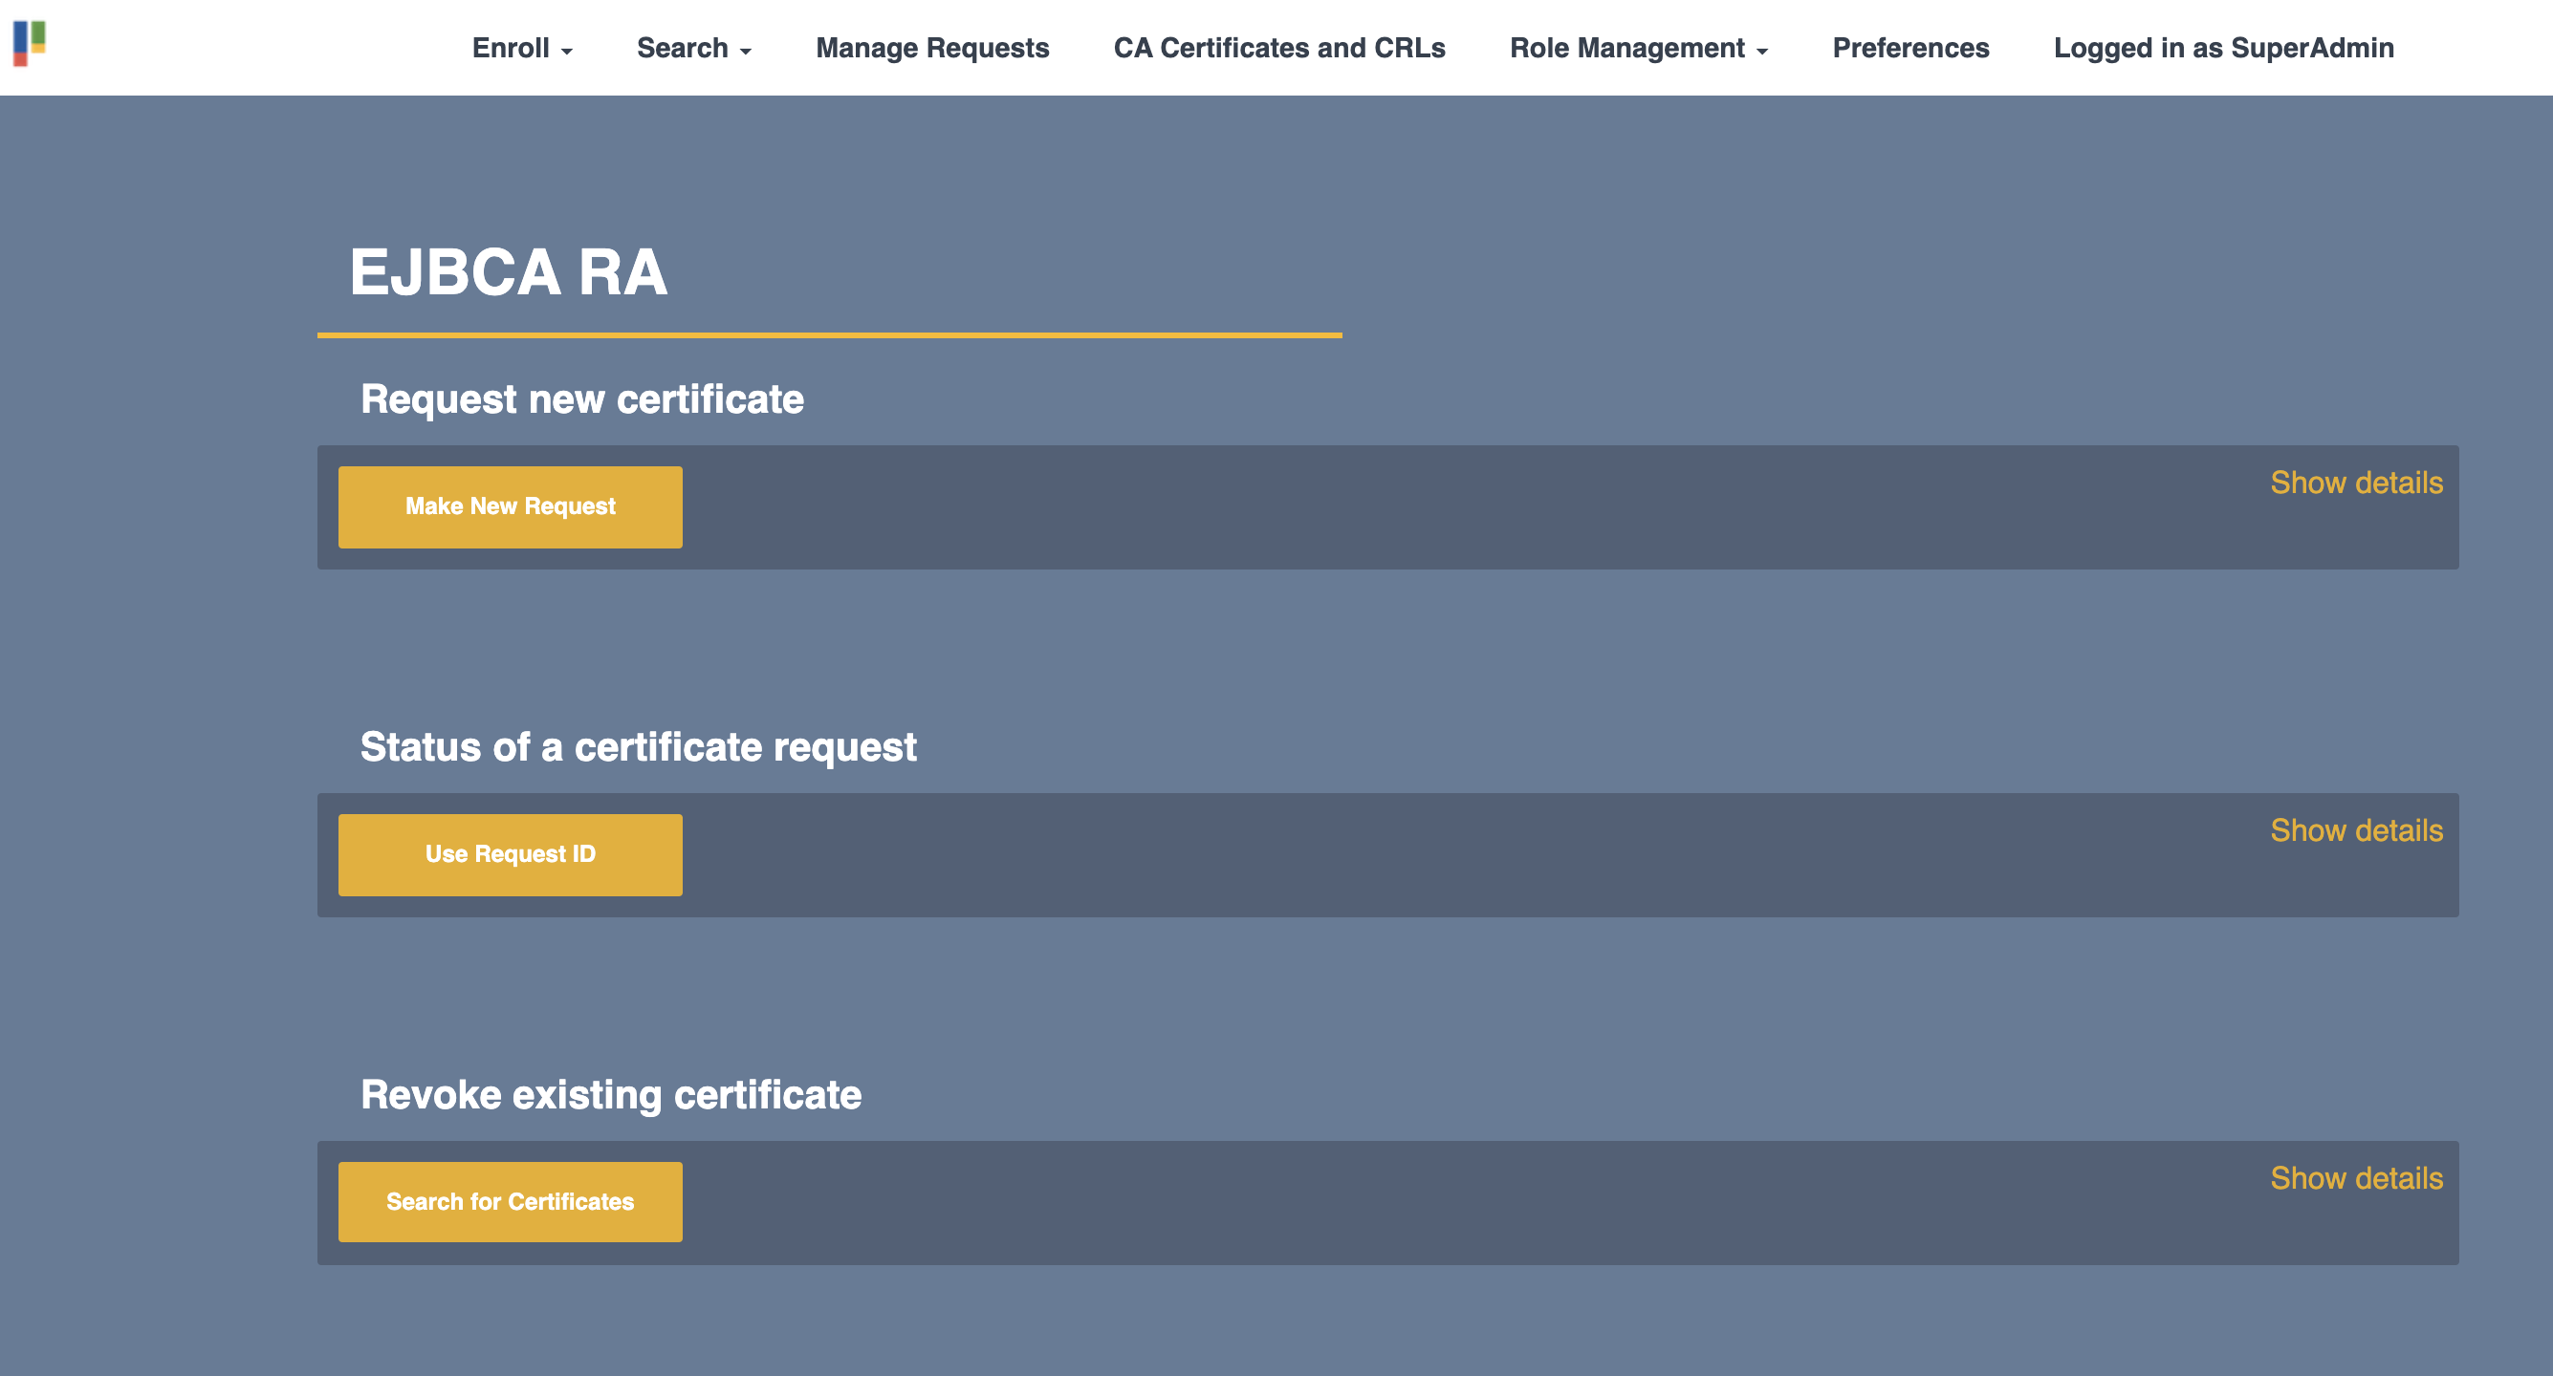Expand the Role Management dropdown arrow

[x=1762, y=52]
